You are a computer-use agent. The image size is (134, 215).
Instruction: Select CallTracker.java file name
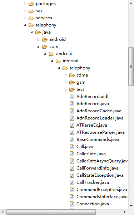(x=93, y=182)
